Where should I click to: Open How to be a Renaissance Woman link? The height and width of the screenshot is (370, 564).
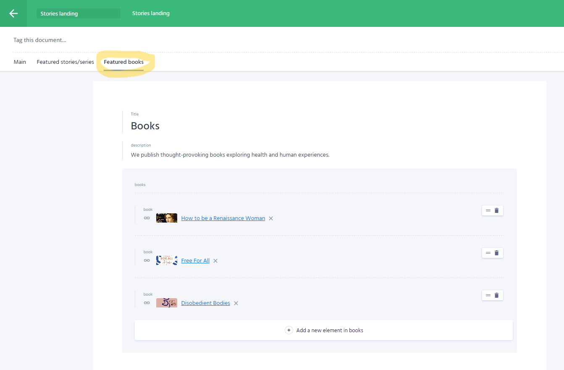coord(223,218)
